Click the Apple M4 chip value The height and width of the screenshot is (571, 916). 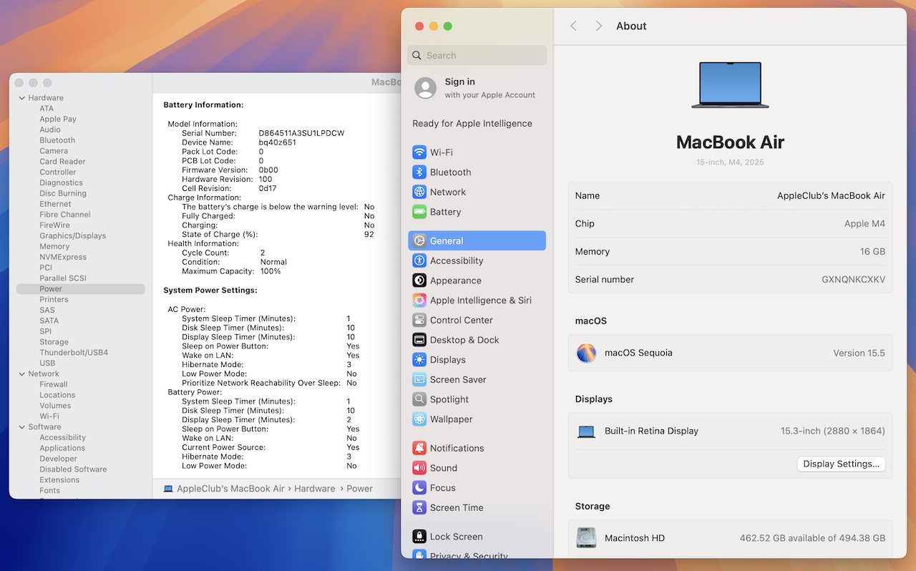coord(864,223)
